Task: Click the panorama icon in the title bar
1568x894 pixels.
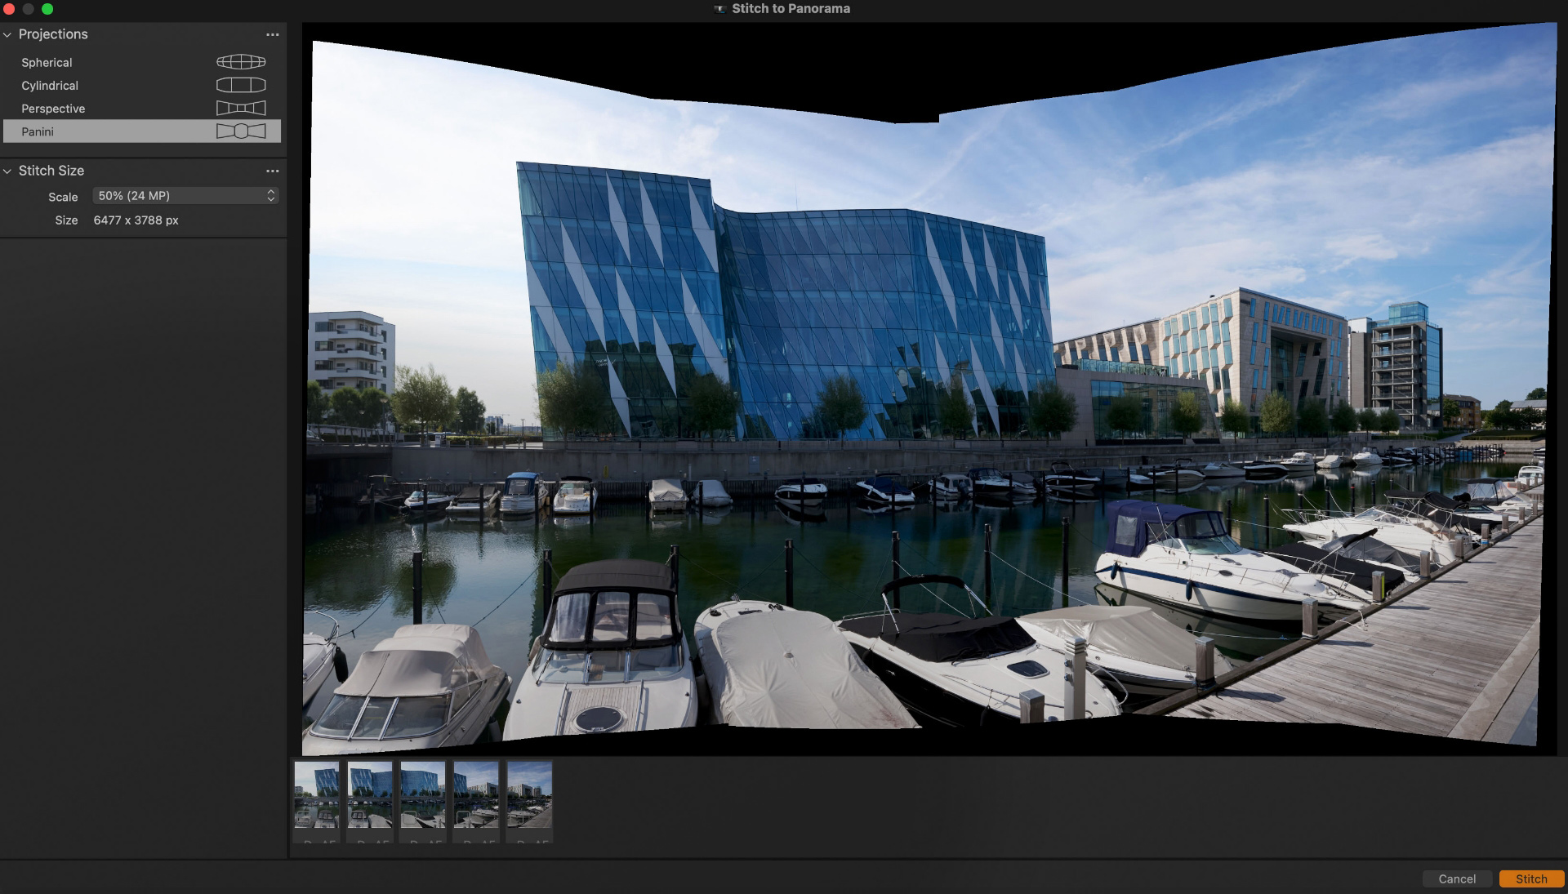Action: pyautogui.click(x=719, y=8)
